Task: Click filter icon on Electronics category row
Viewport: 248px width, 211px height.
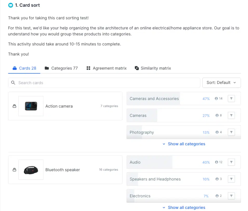Action: point(231,196)
